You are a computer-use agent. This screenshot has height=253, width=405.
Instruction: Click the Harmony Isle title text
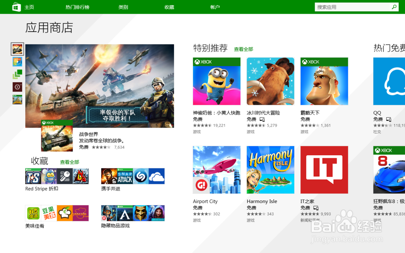point(262,201)
